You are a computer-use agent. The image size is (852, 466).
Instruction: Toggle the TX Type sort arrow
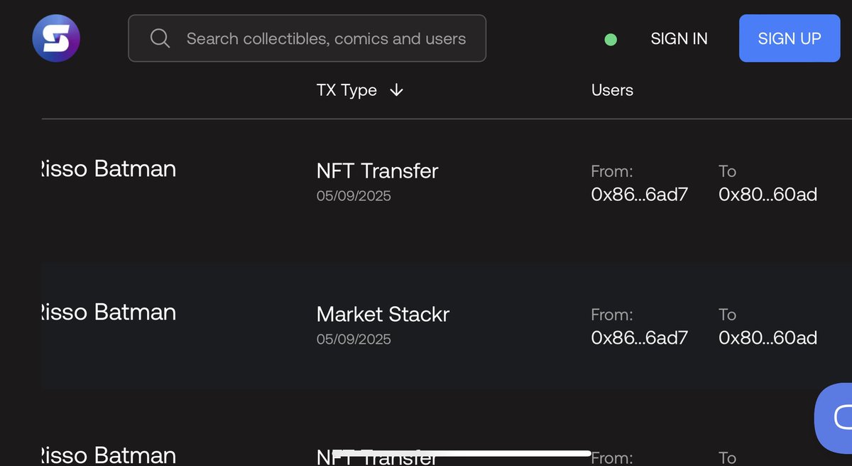(397, 90)
